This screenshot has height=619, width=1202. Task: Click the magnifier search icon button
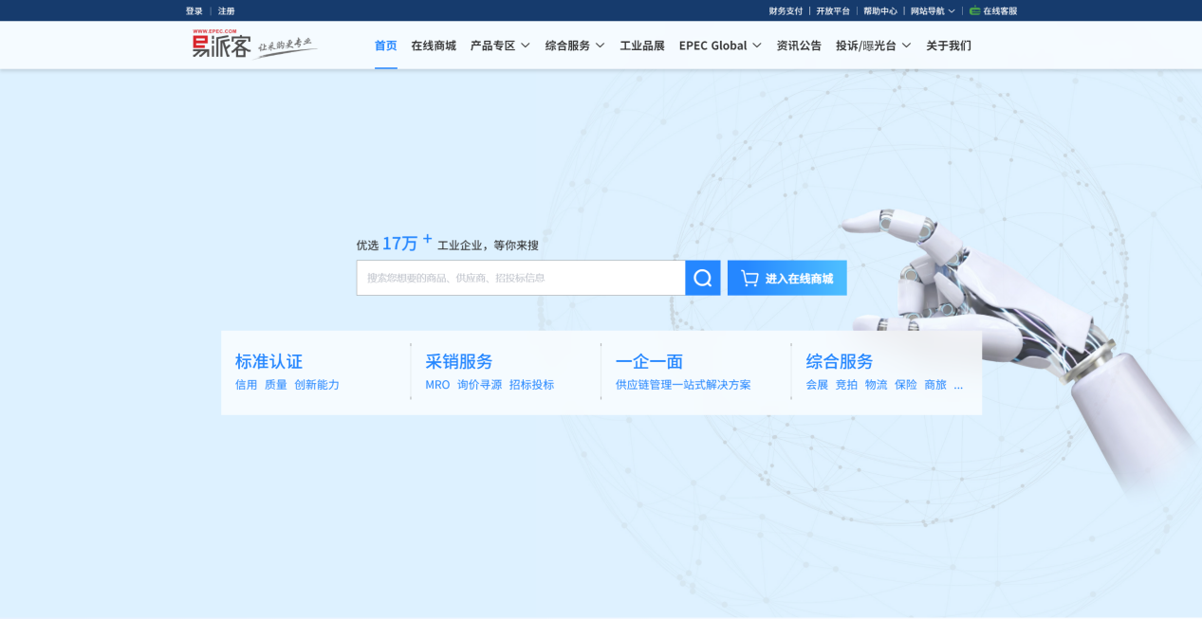(x=702, y=278)
